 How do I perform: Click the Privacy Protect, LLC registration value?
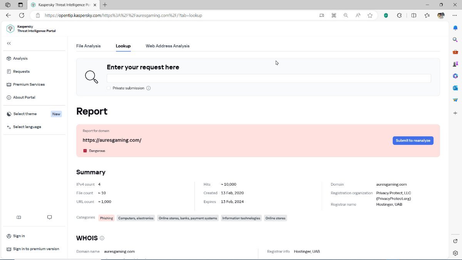[393, 196]
